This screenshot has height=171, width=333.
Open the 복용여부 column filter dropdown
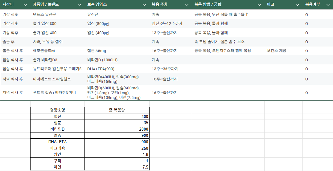coord(328,5)
